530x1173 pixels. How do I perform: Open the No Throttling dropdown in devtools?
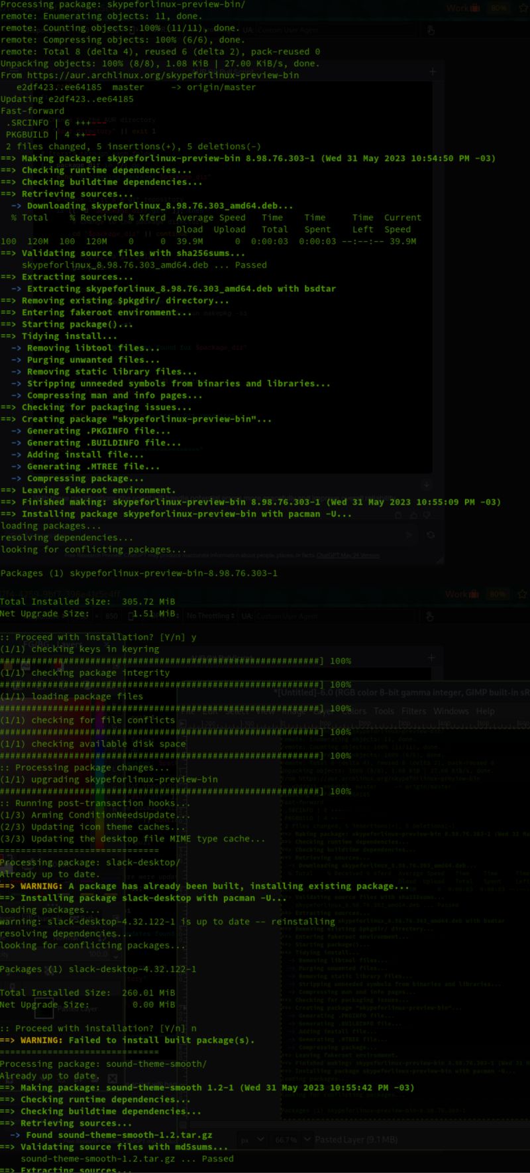210,616
